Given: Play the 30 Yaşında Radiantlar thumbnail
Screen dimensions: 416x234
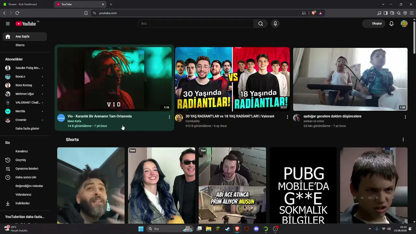Looking at the screenshot, I should [232, 79].
